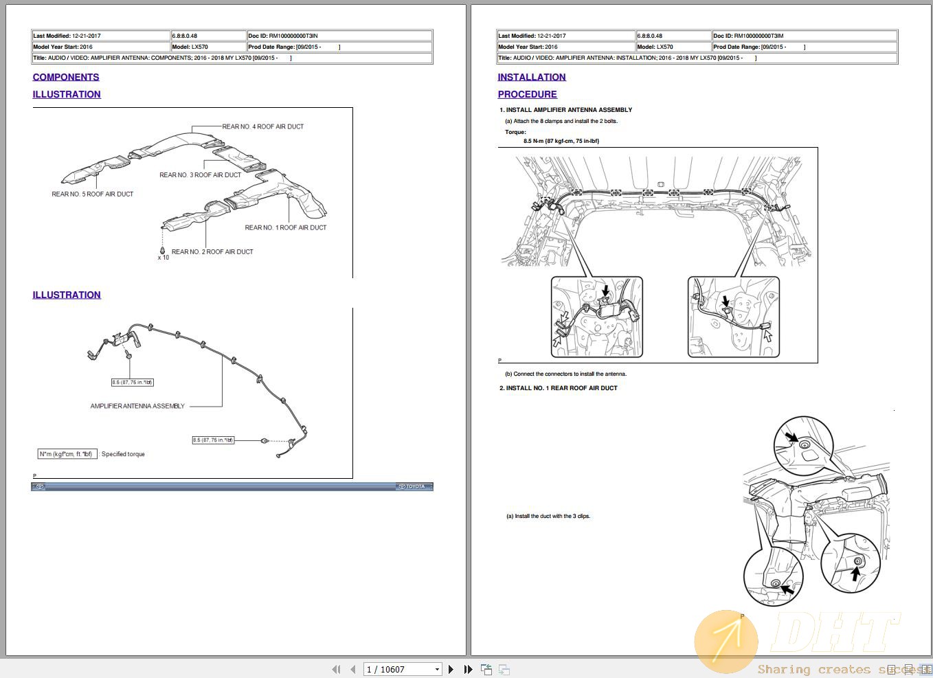Screen dimensions: 933x678
Task: Click the rear roof air duct installation diagram
Action: coord(816,512)
